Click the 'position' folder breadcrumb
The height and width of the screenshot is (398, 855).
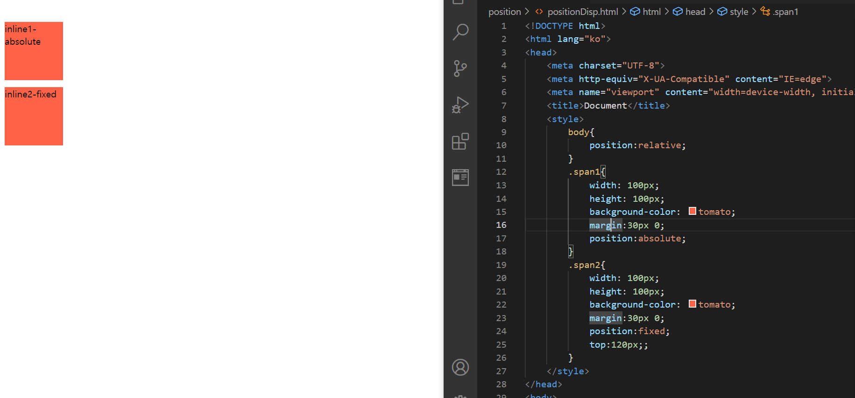point(504,12)
